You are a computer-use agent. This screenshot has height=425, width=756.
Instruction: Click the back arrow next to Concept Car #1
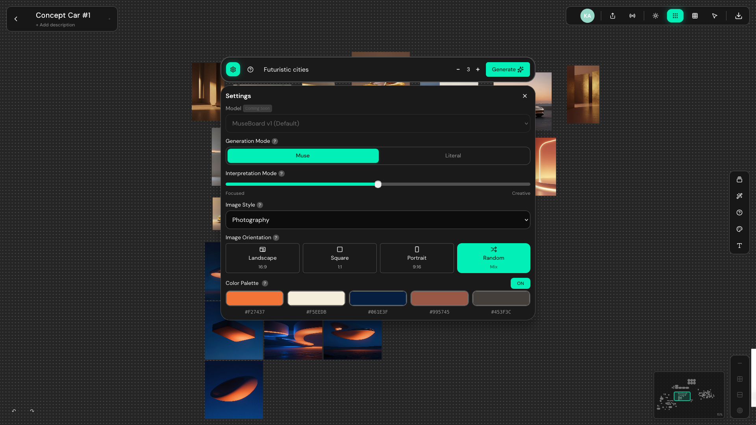tap(16, 19)
